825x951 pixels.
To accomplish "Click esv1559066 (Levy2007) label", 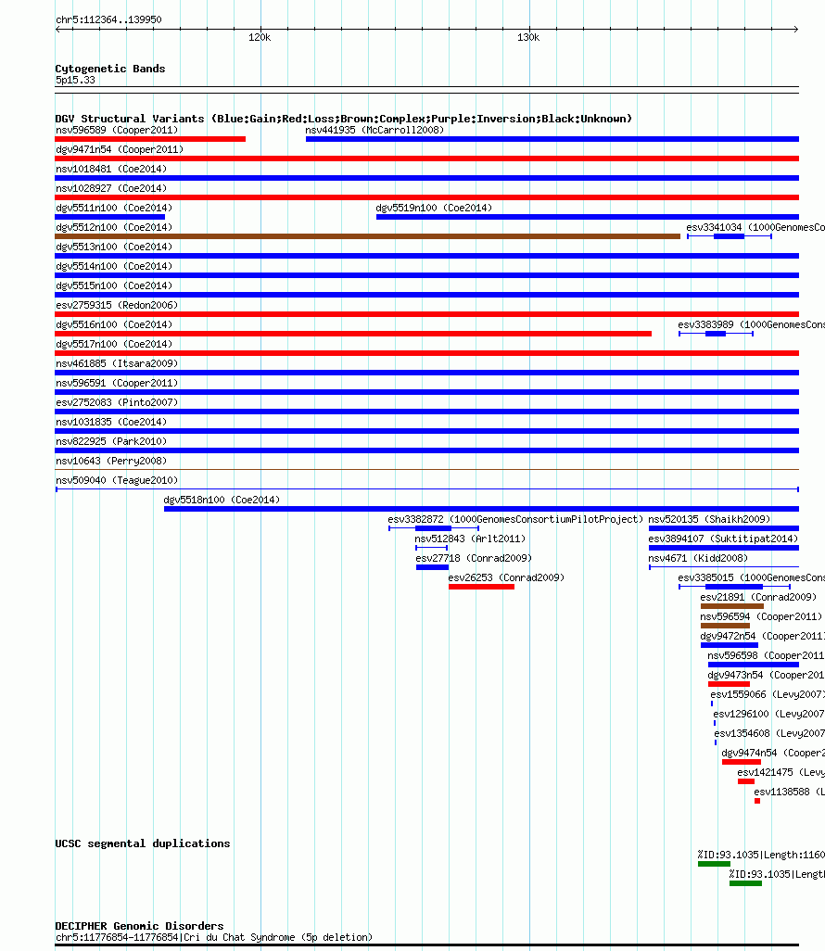I will (x=768, y=694).
